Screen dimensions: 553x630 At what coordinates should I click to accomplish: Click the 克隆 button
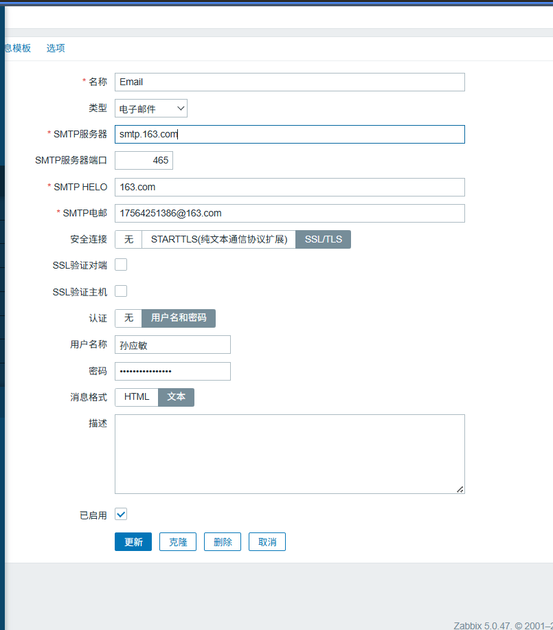click(x=178, y=541)
